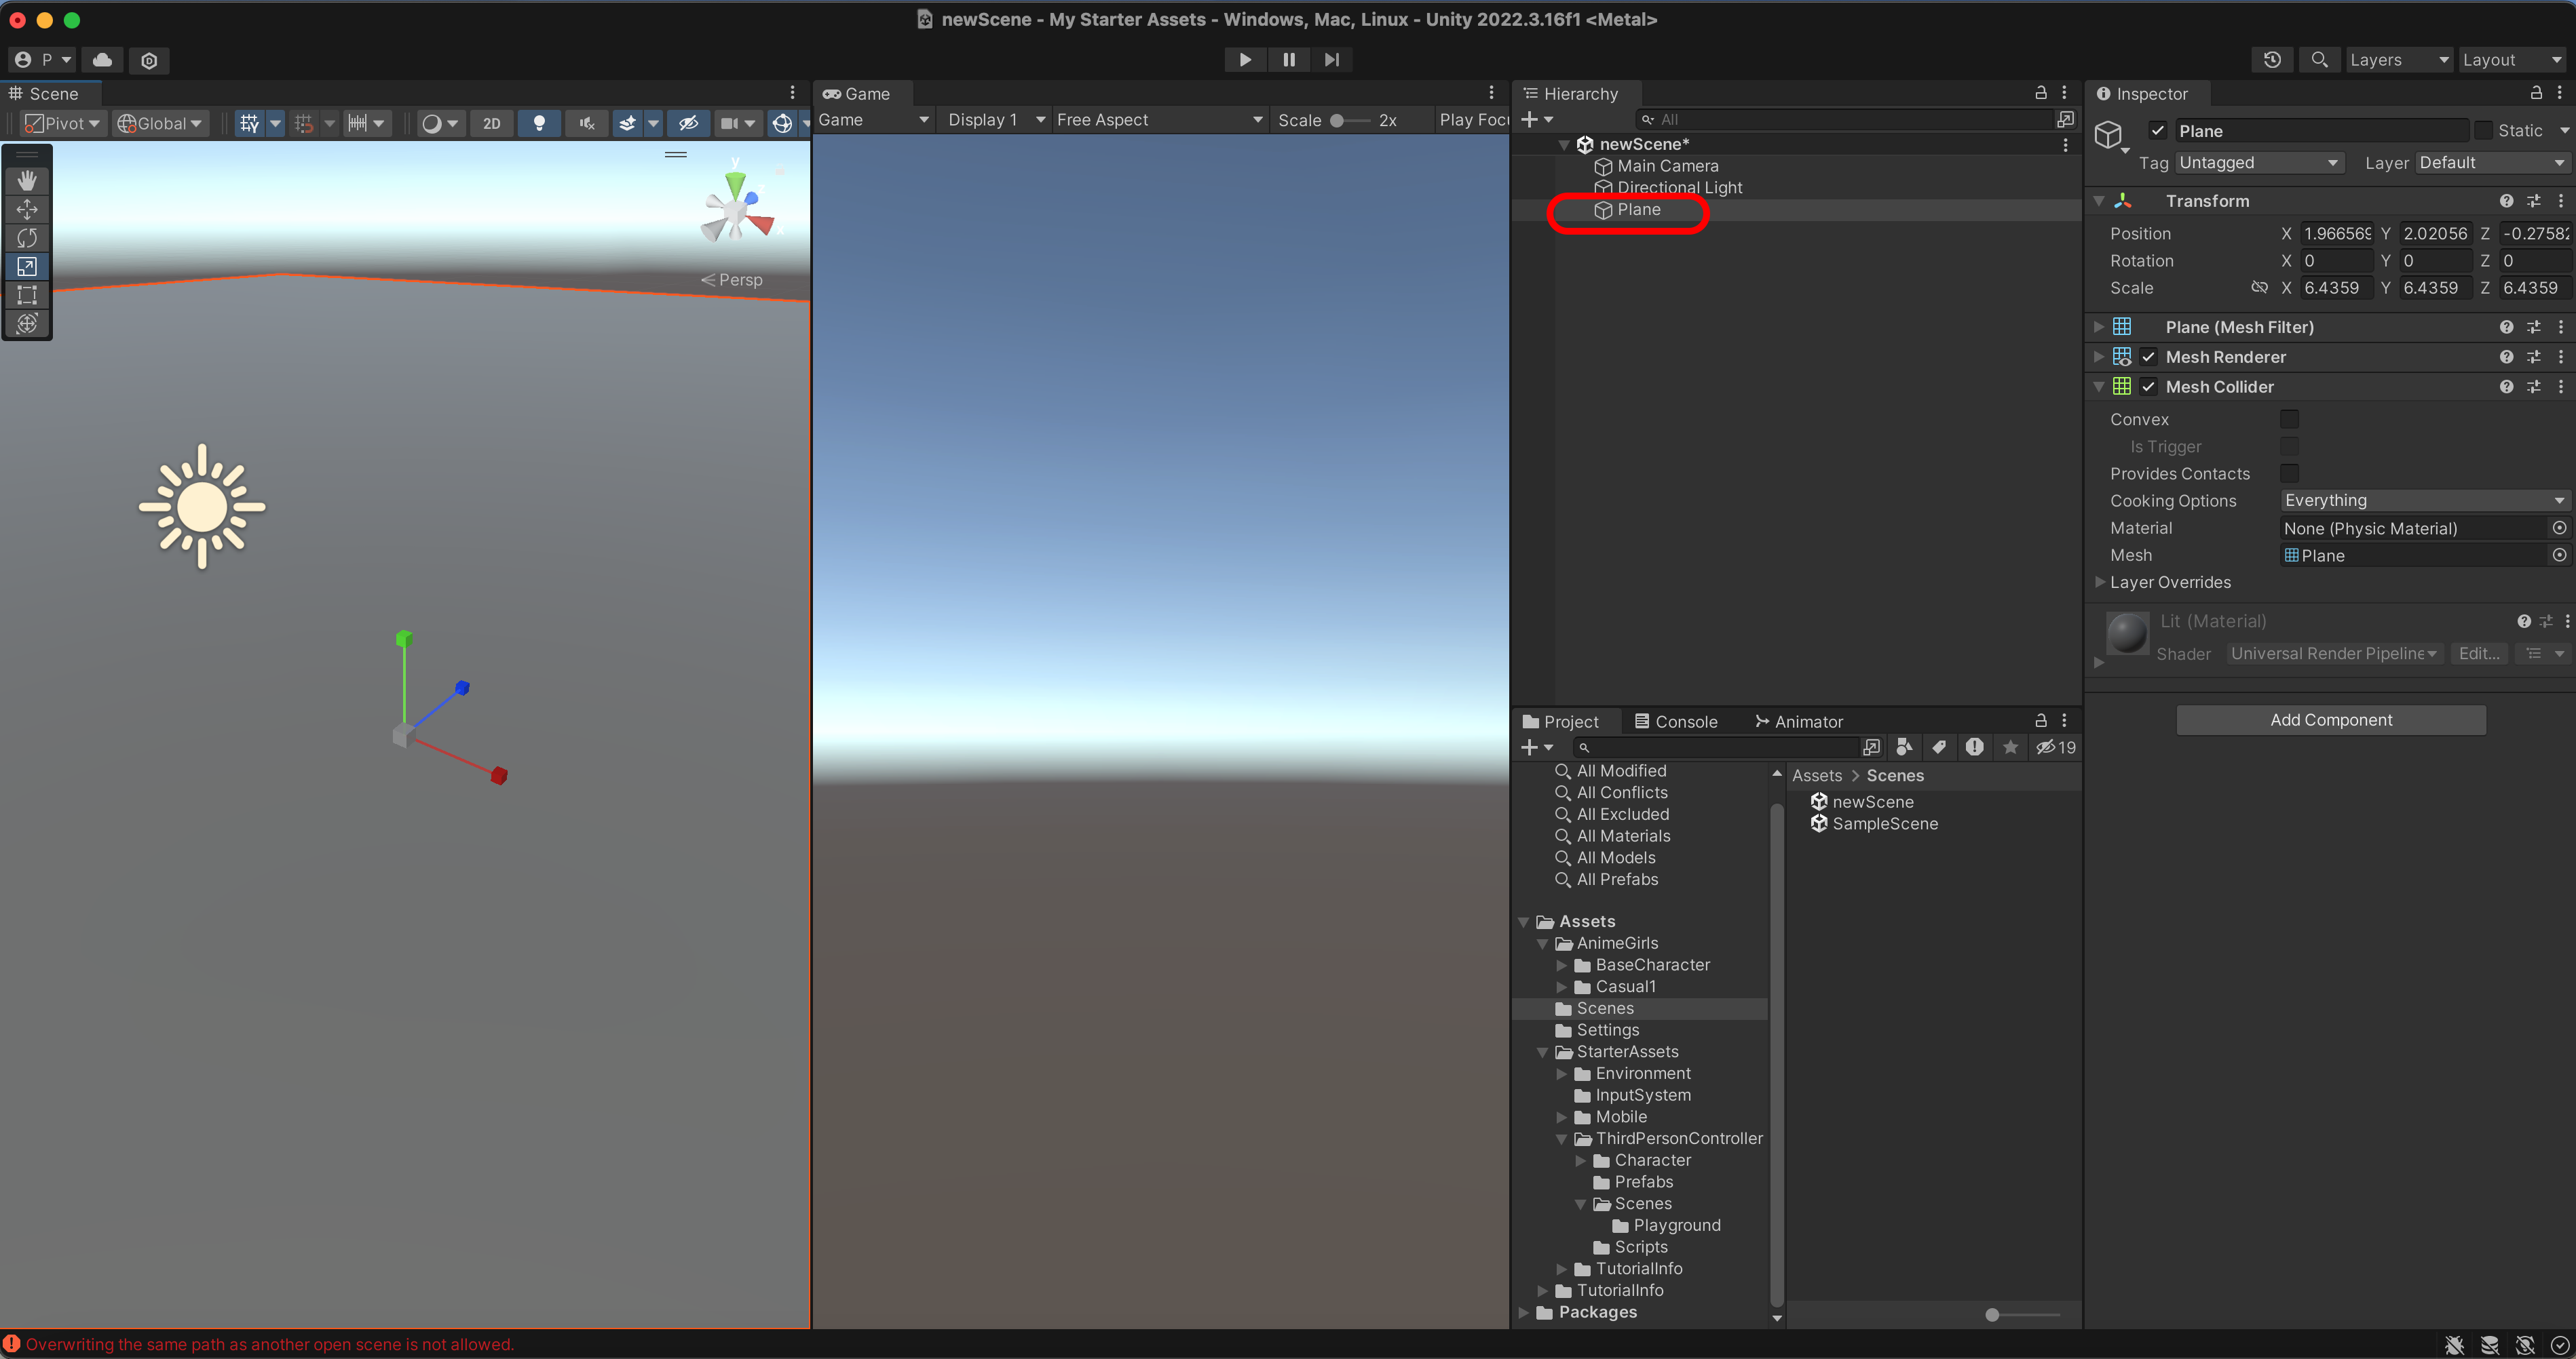Toggle scene lighting bulb icon

click(x=539, y=123)
